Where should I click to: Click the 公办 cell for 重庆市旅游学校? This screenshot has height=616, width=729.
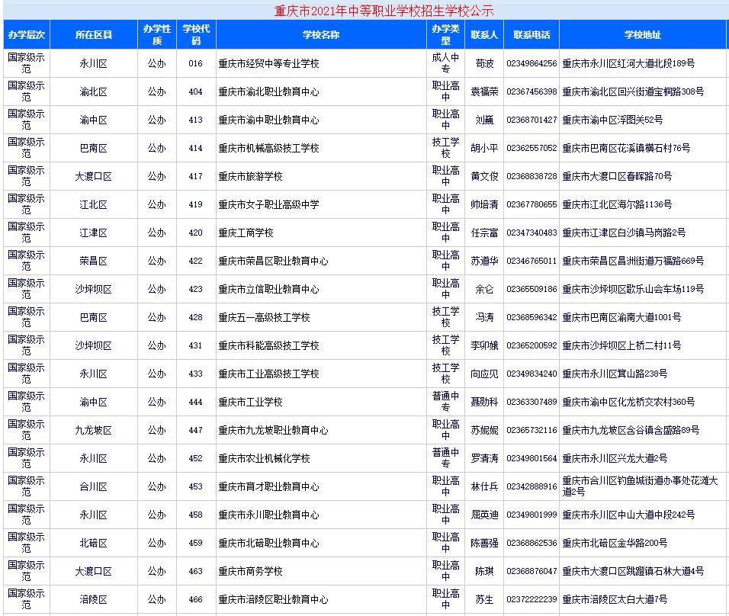[x=156, y=175]
